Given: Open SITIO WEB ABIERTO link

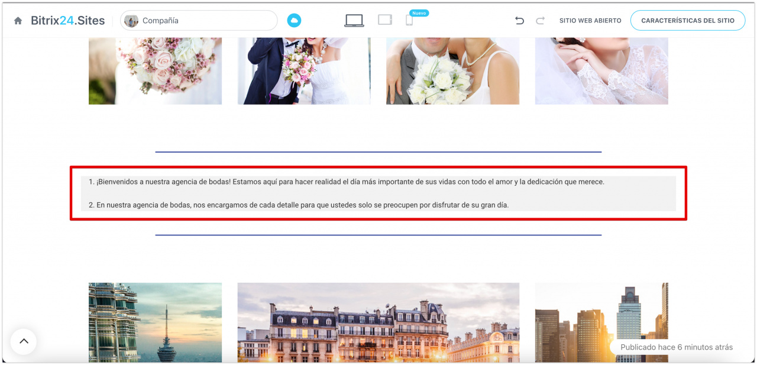Looking at the screenshot, I should coord(590,21).
